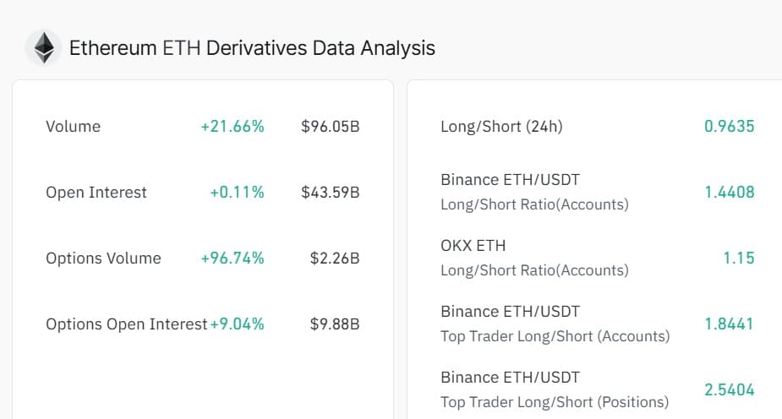
Task: Select the Long/Short (24h) label
Action: pyautogui.click(x=501, y=127)
